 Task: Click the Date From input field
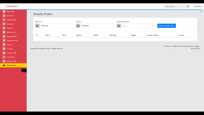(56, 26)
